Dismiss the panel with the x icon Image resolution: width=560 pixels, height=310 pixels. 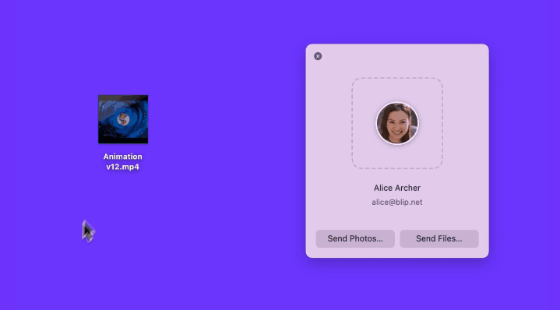click(318, 56)
